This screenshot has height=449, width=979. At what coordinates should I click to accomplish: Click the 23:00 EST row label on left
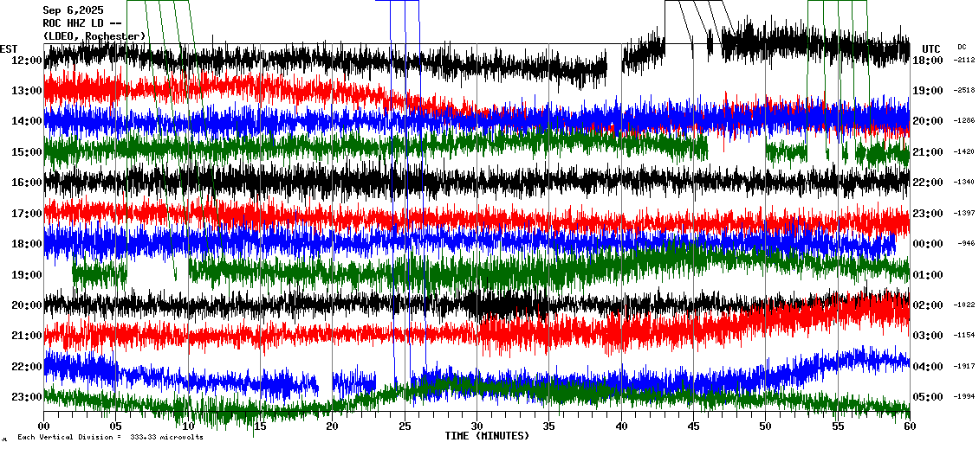27,397
